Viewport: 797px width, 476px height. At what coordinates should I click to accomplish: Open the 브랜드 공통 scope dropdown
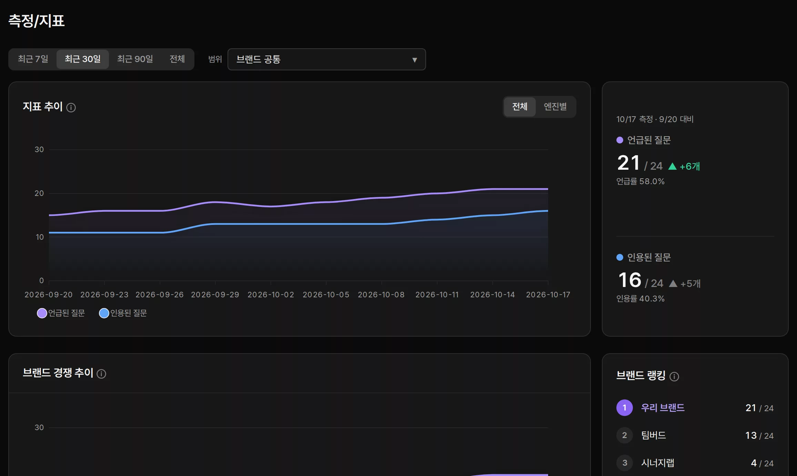[326, 59]
